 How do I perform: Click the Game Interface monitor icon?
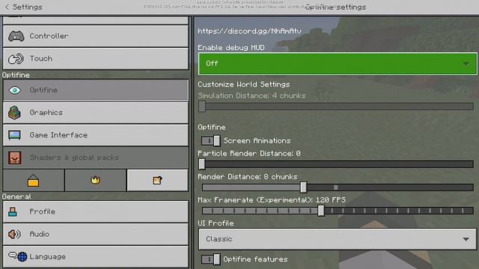(15, 135)
